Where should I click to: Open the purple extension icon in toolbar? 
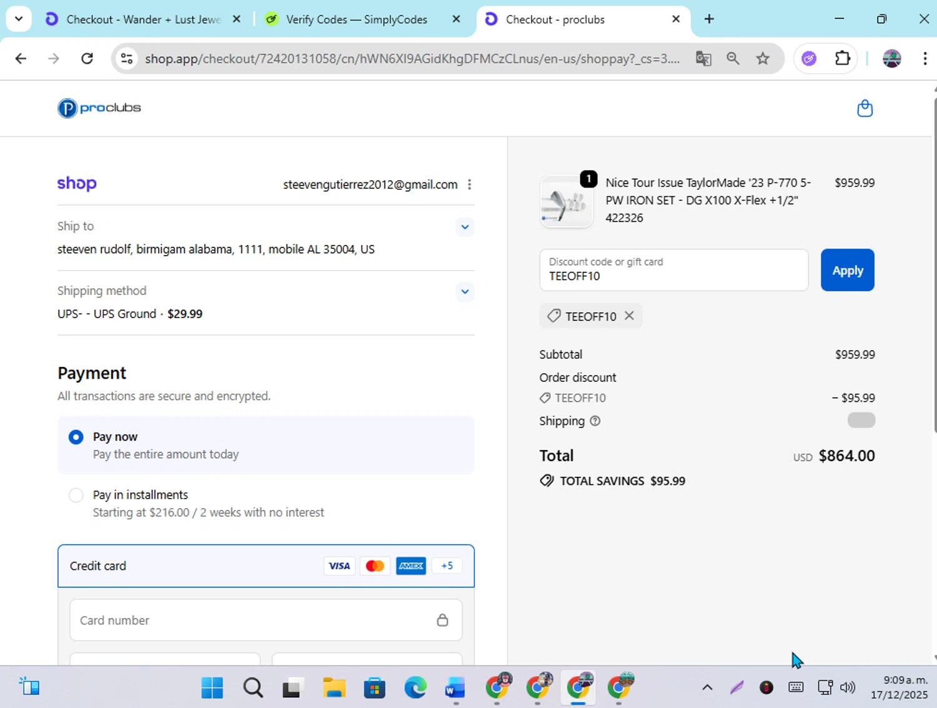pos(809,59)
